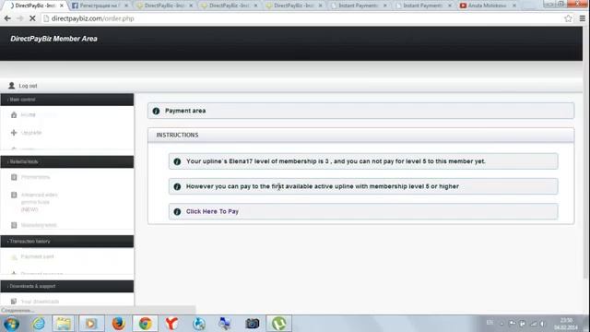This screenshot has height=332, width=590.
Task: Open Yandex browser from the taskbar
Action: 171,324
